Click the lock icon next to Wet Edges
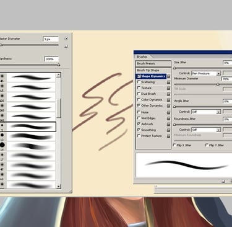Image resolution: width=232 pixels, height=227 pixels. coord(168,118)
